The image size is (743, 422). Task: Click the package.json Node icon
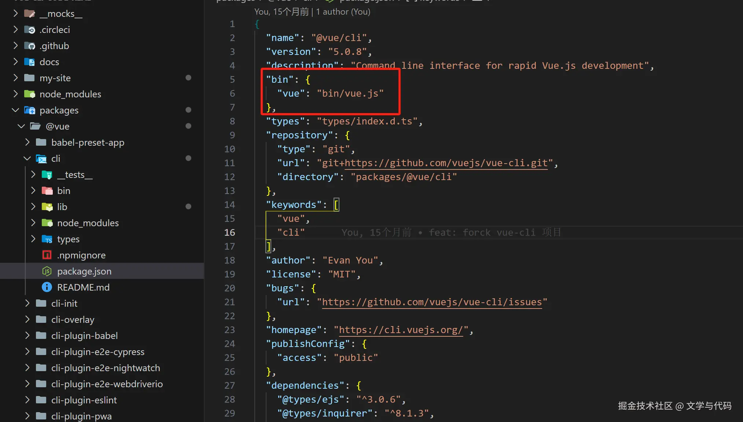pos(47,271)
